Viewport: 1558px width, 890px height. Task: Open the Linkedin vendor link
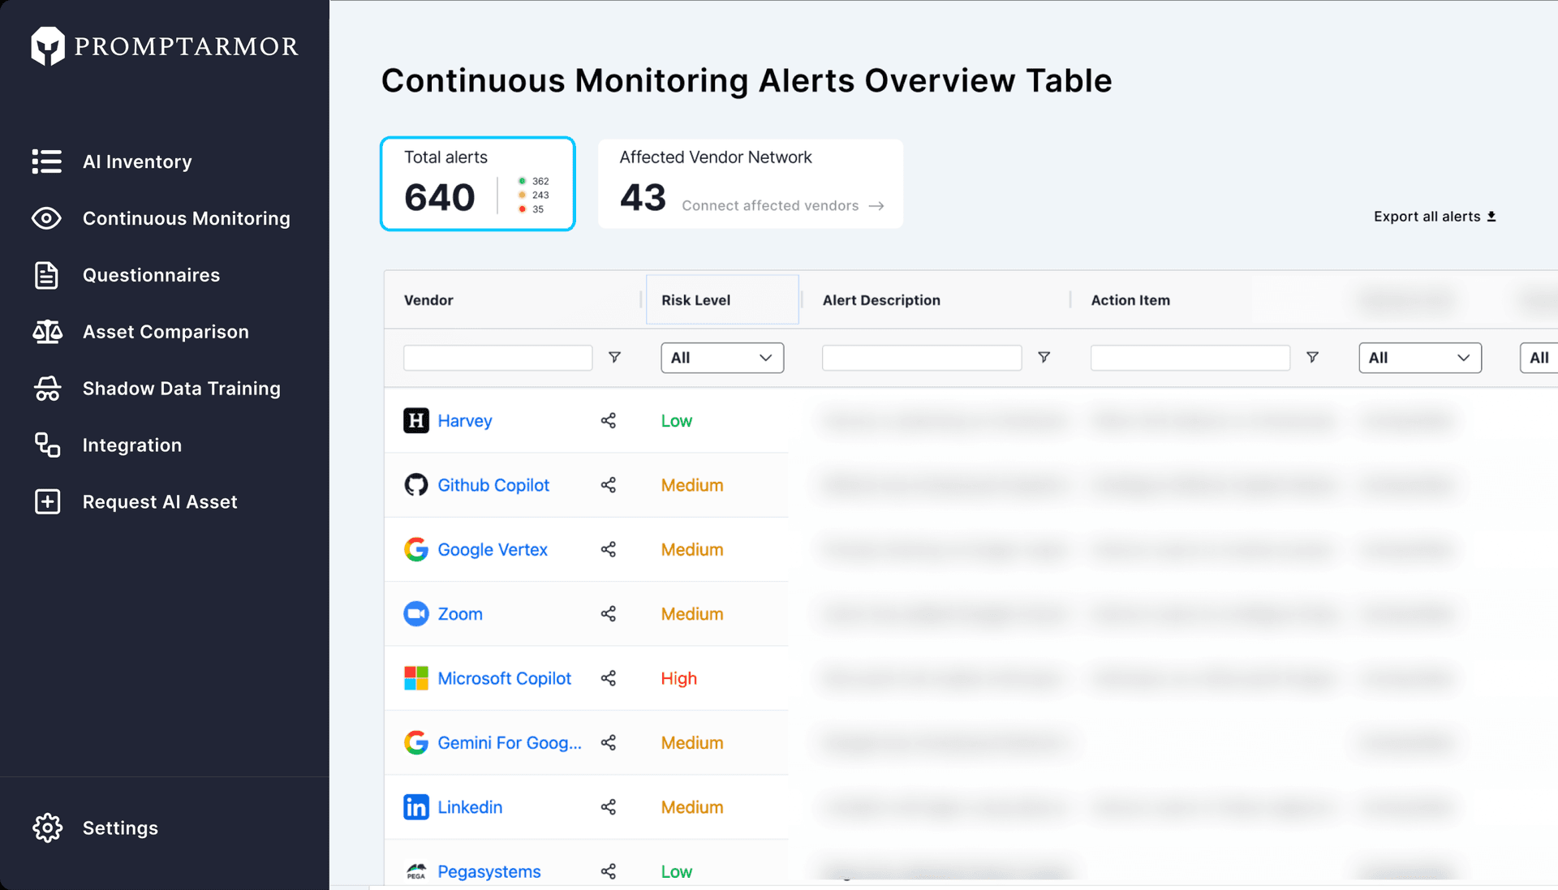click(470, 806)
